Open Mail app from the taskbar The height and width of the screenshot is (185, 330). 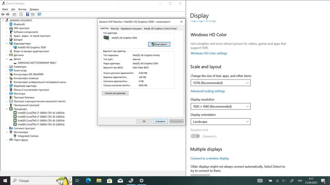point(120,181)
